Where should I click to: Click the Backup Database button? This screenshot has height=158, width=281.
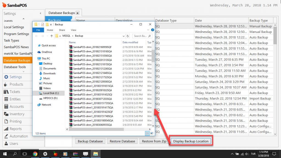tap(90, 141)
